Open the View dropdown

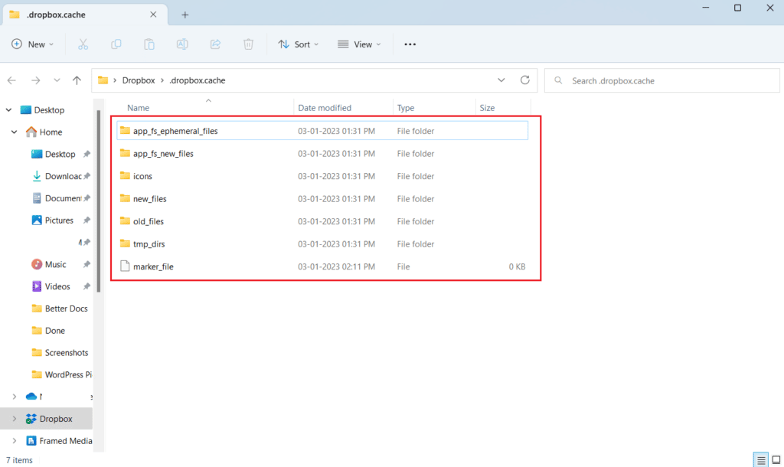358,44
